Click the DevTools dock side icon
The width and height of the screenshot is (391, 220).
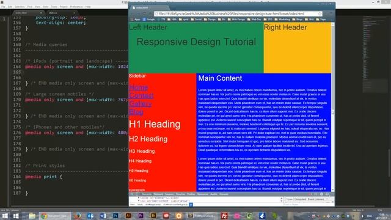pos(327,194)
